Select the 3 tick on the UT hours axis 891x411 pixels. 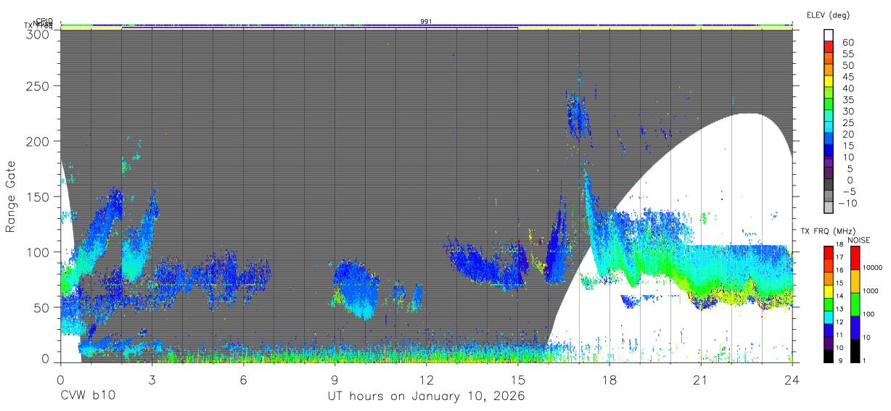pyautogui.click(x=152, y=379)
